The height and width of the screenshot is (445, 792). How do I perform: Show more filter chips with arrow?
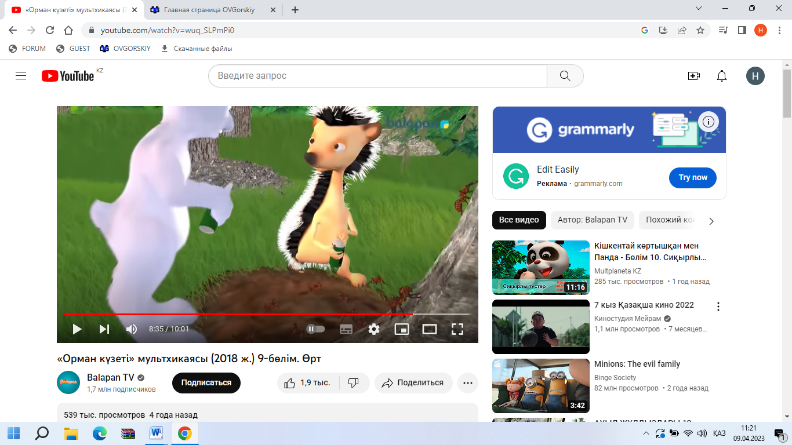(x=712, y=221)
